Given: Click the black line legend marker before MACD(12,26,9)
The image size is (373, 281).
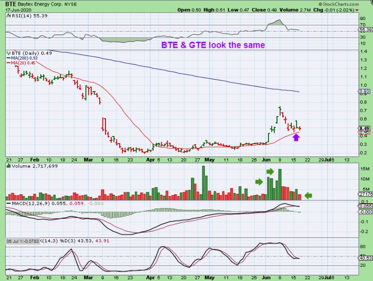Looking at the screenshot, I should [x=9, y=204].
